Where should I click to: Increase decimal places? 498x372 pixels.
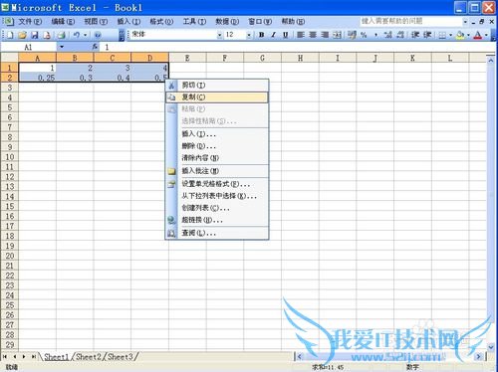click(x=388, y=35)
